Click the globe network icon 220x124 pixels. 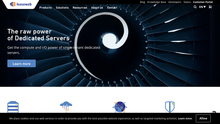click(120, 107)
